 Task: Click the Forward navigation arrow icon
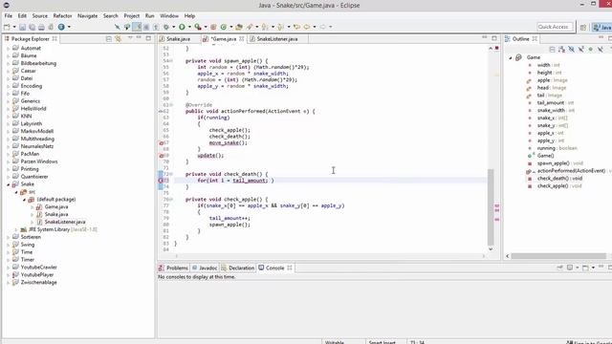point(323,27)
